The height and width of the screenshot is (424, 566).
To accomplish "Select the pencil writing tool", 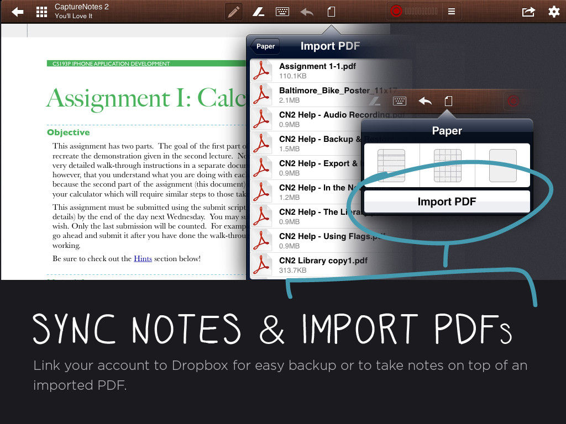I will coord(234,12).
